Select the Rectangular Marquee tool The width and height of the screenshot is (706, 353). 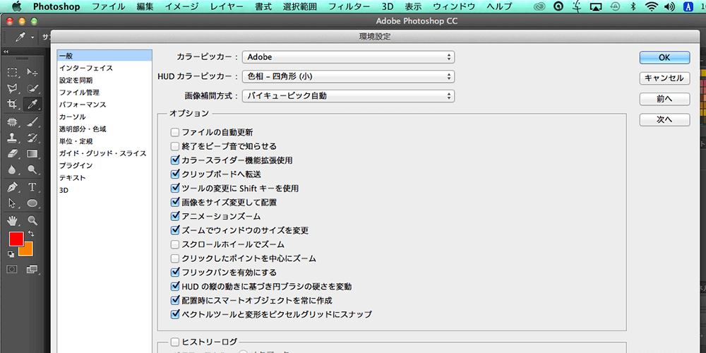(13, 72)
